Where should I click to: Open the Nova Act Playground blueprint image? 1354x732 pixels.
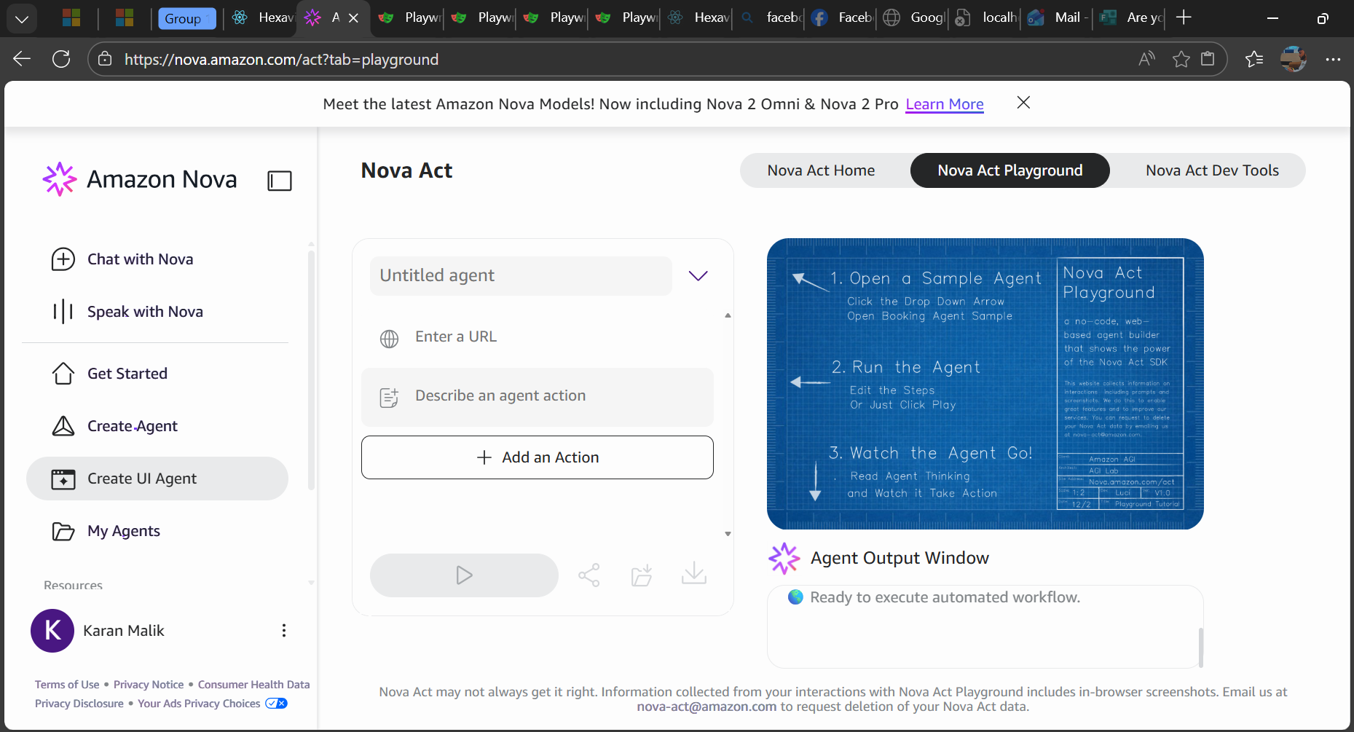click(x=985, y=384)
